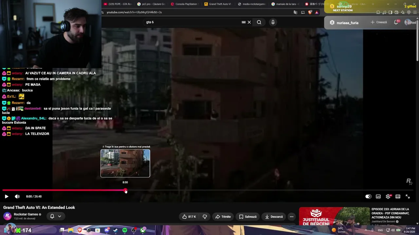The height and width of the screenshot is (235, 419).
Task: Click the Trimite share button
Action: (223, 217)
